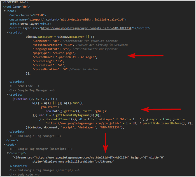Select the closing head tag
The width and height of the screenshot is (196, 177).
(x=12, y=140)
